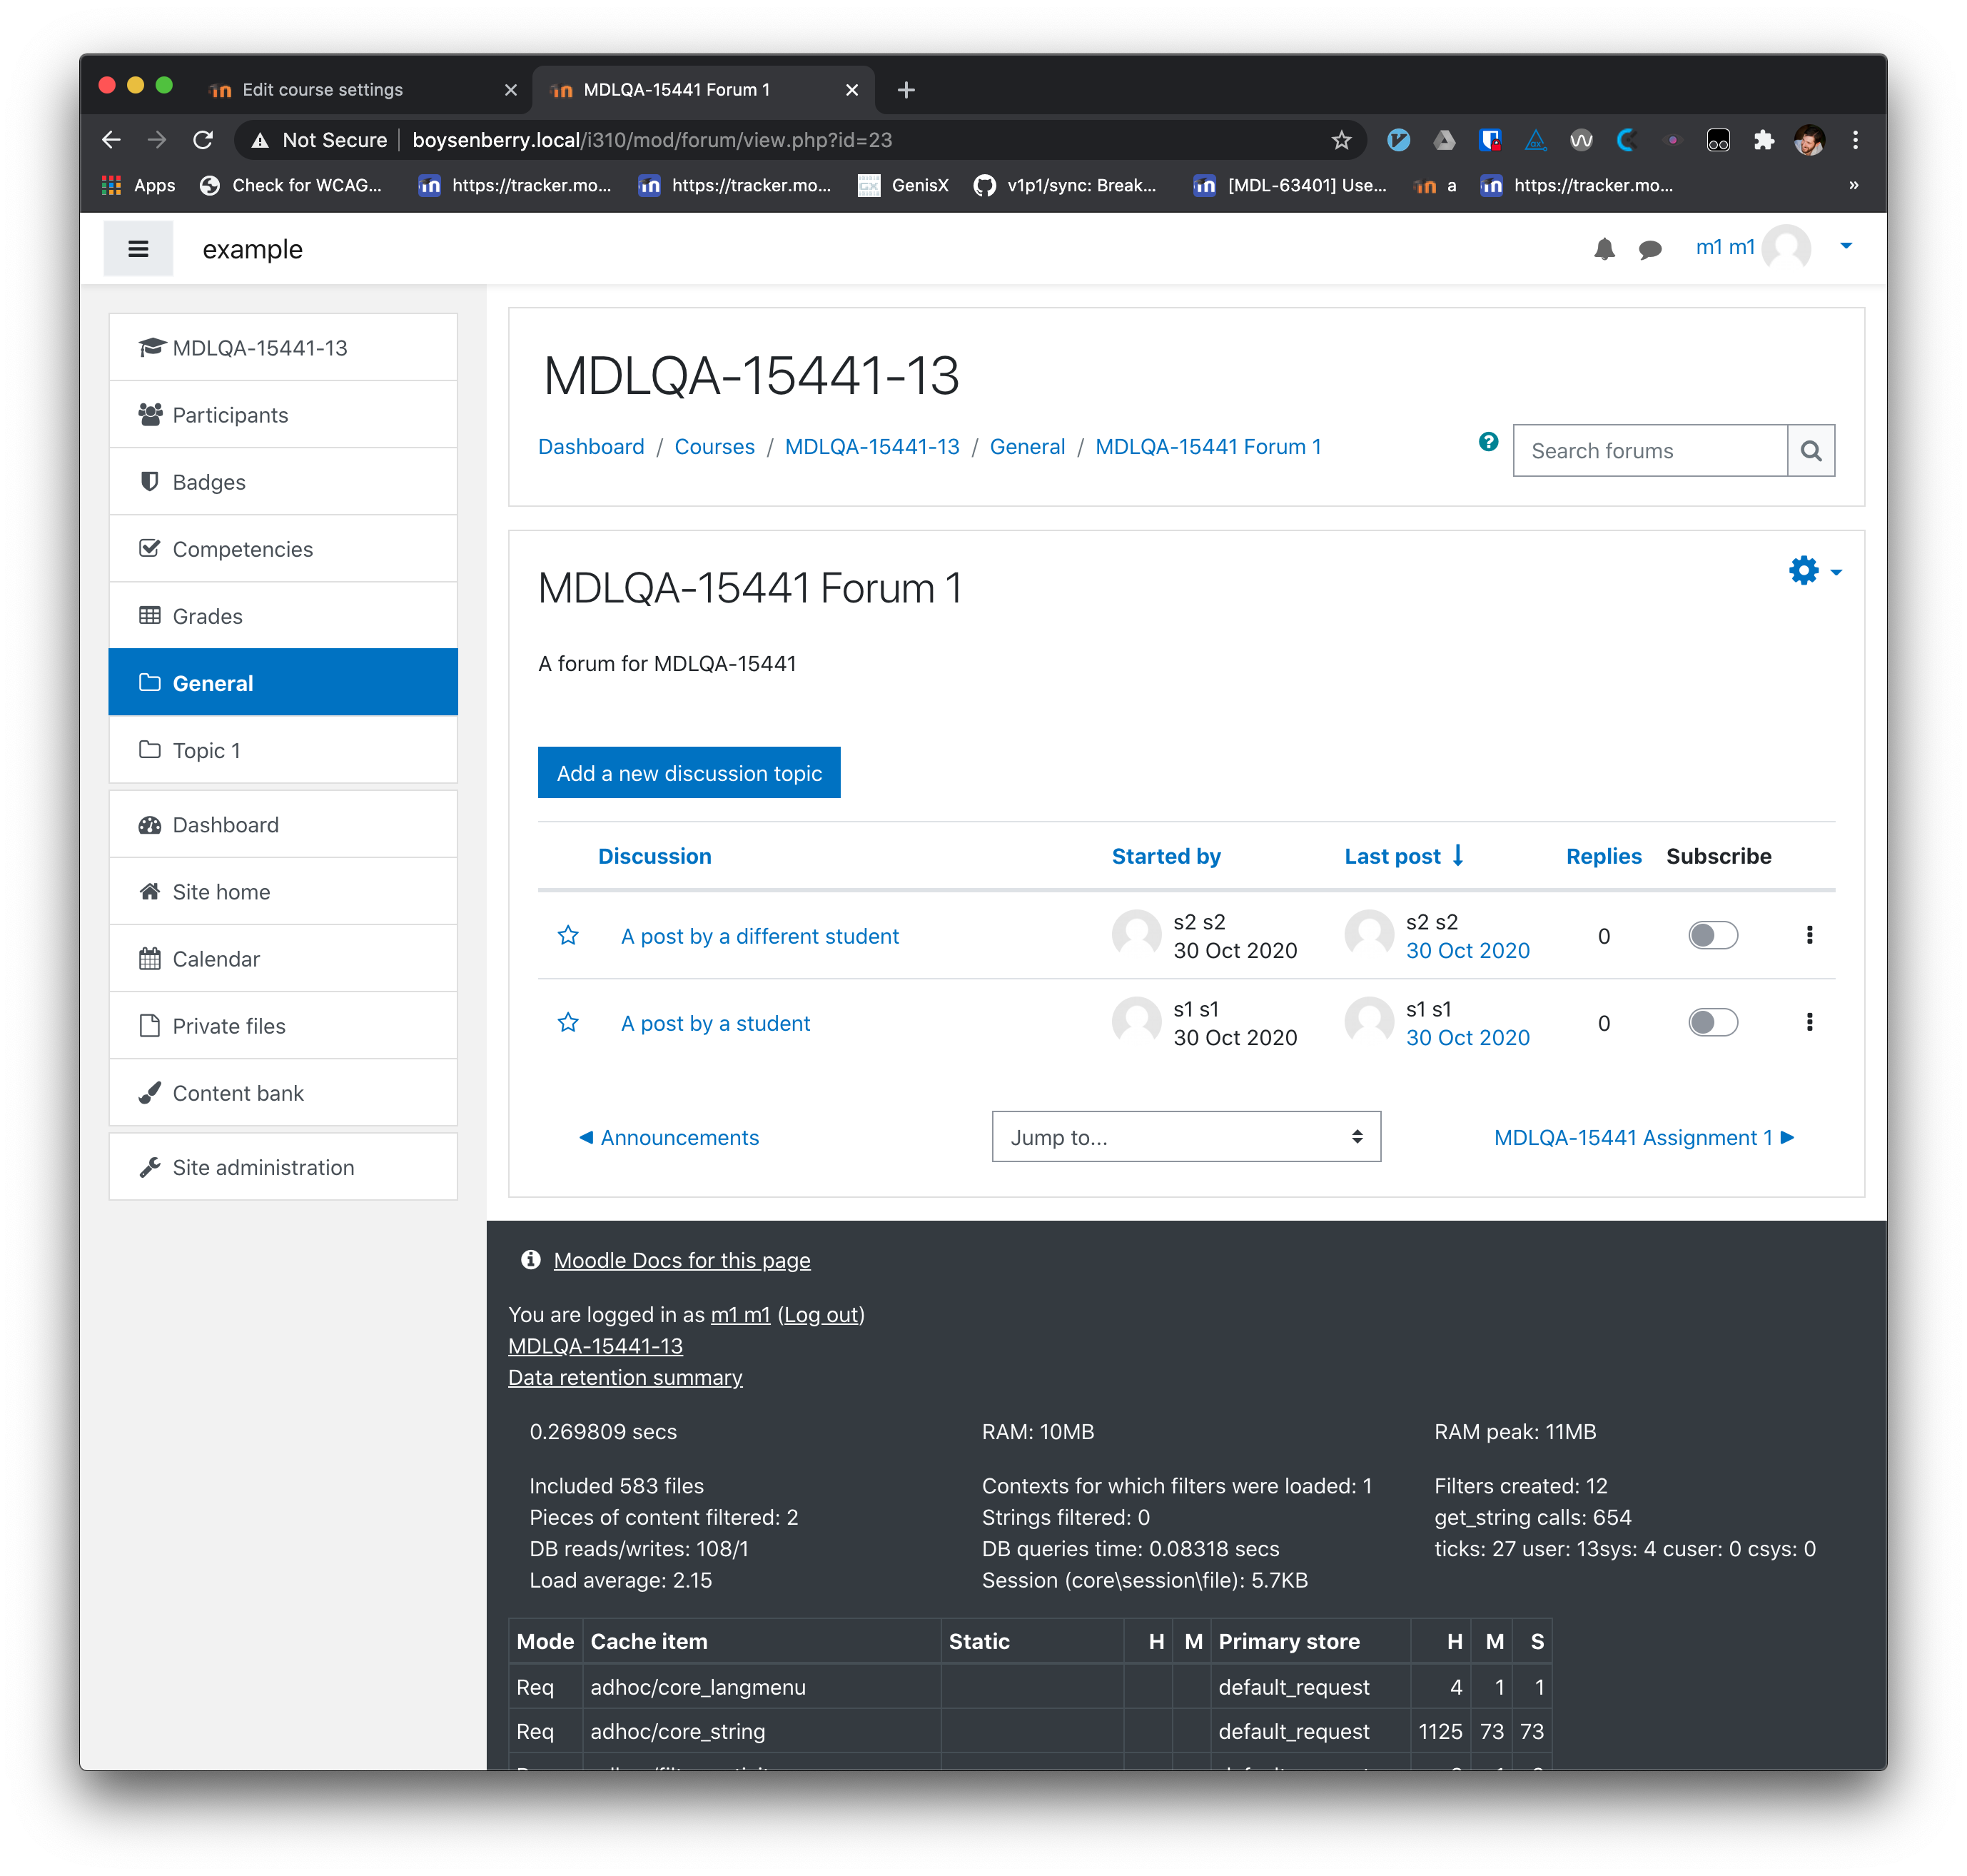Click the Chrome profile avatar
This screenshot has height=1876, width=1967.
[x=1808, y=140]
